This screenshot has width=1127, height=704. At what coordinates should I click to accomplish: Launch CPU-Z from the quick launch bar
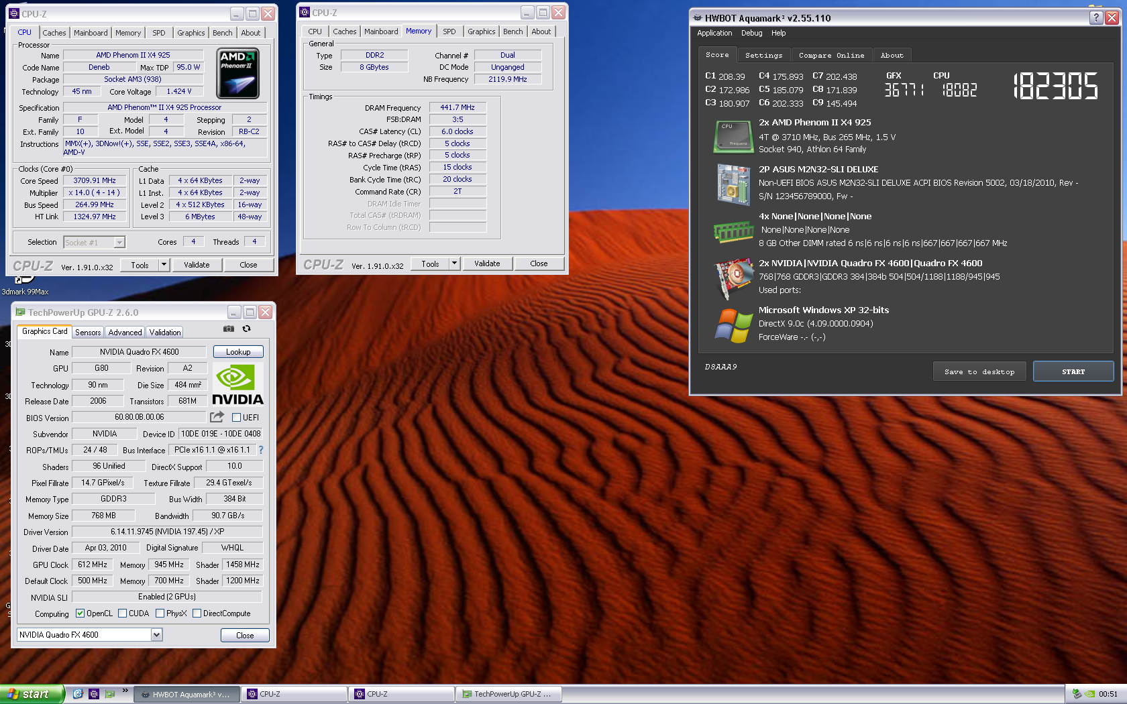(94, 694)
